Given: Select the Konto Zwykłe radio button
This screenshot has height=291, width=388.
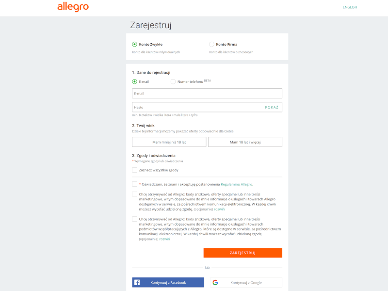Looking at the screenshot, I should point(135,44).
